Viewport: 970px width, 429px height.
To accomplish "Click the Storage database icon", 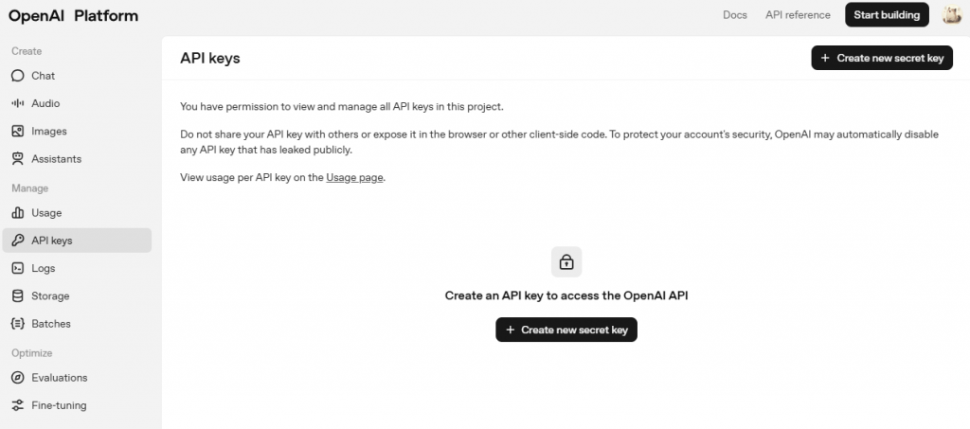I will 18,296.
